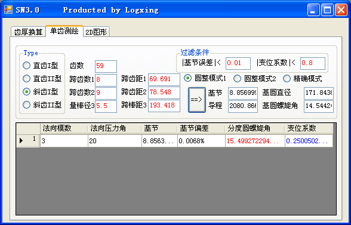Viewport: 351px width, 225px height.
Task: Click the 跨齿数1 field showing 8
Action: [x=106, y=80]
